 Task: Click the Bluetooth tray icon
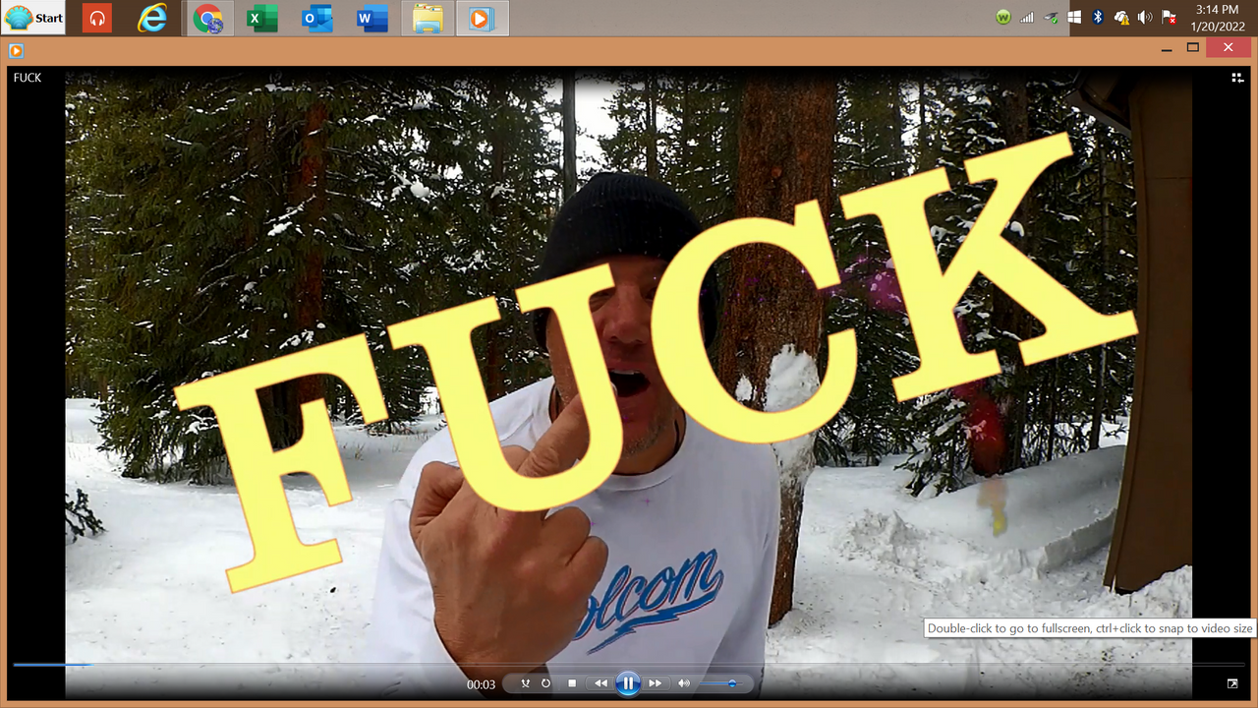(1098, 17)
